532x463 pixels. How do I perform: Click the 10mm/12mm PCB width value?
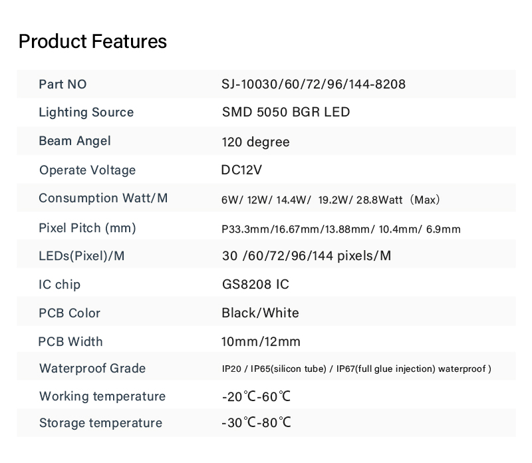(261, 341)
